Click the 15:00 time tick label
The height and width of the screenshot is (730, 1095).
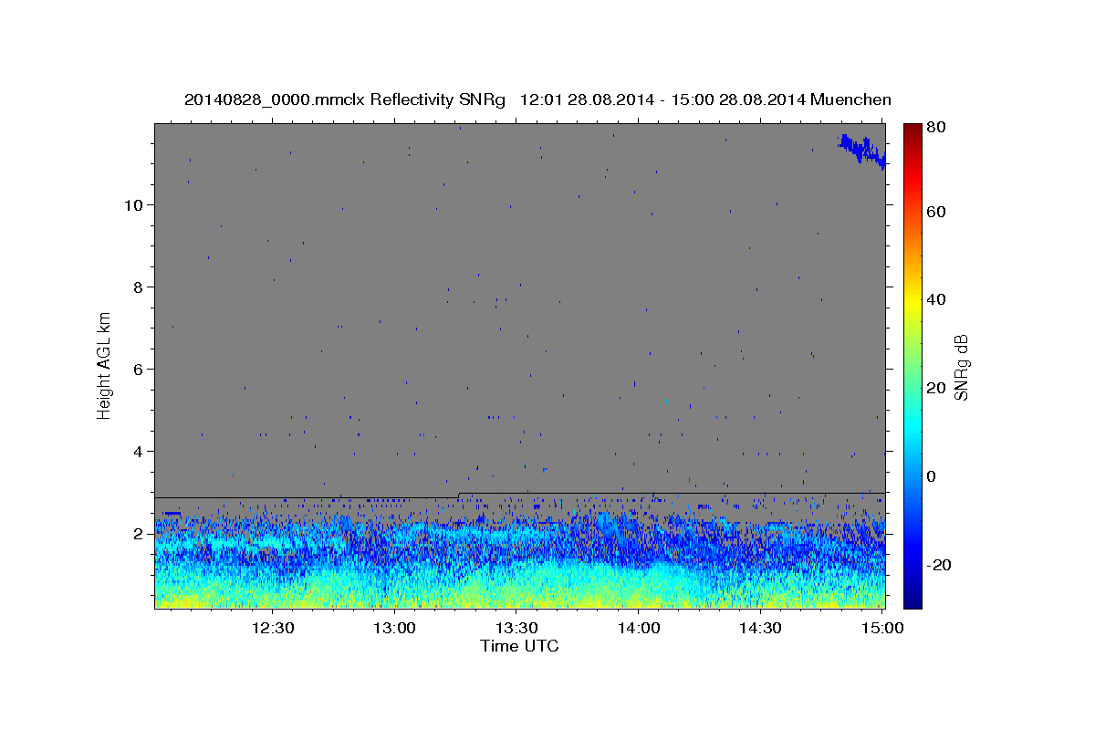pyautogui.click(x=882, y=628)
